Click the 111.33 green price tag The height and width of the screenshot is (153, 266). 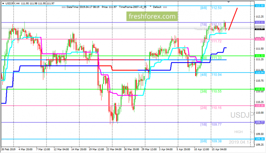tap(260, 56)
